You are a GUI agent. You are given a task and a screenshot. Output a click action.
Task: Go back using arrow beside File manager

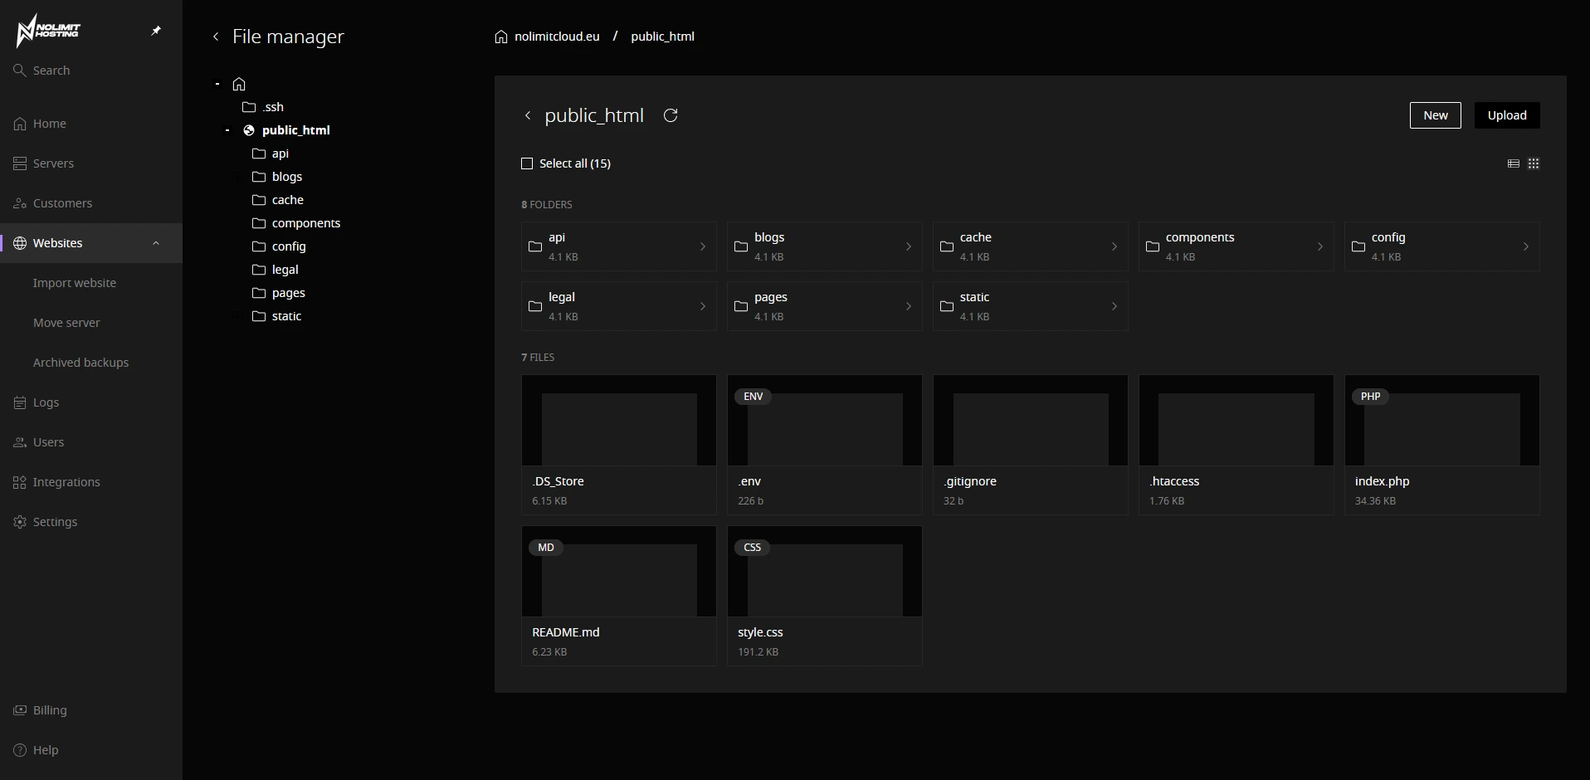[x=216, y=37]
